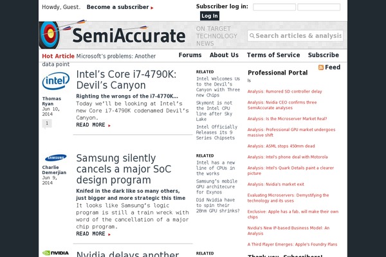386x257 pixels.
Task: Open Nvidia delays another article title
Action: (127, 254)
